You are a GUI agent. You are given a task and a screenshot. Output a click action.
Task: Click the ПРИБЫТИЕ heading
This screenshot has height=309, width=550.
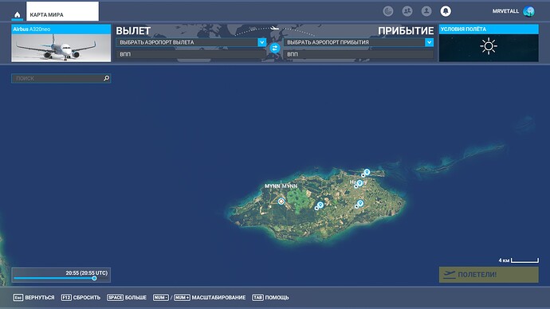[406, 31]
